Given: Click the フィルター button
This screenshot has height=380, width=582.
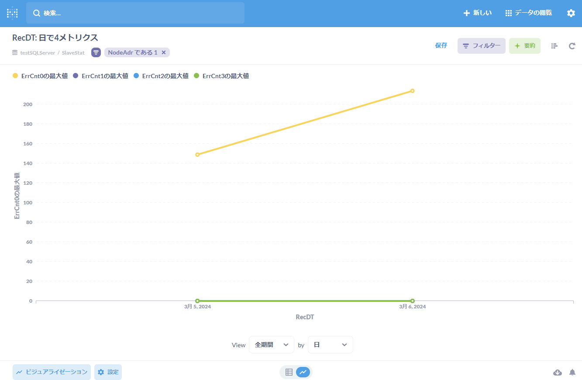Looking at the screenshot, I should [x=481, y=46].
